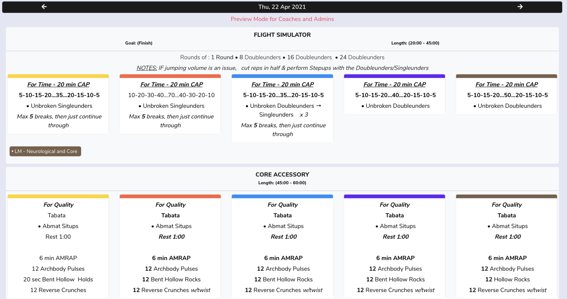
Task: Click the Goal: (Finish) label
Action: pos(139,43)
